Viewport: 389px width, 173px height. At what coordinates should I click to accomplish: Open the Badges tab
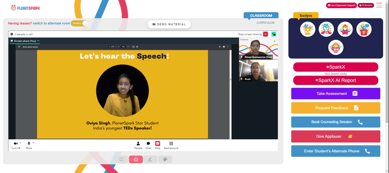(x=306, y=16)
